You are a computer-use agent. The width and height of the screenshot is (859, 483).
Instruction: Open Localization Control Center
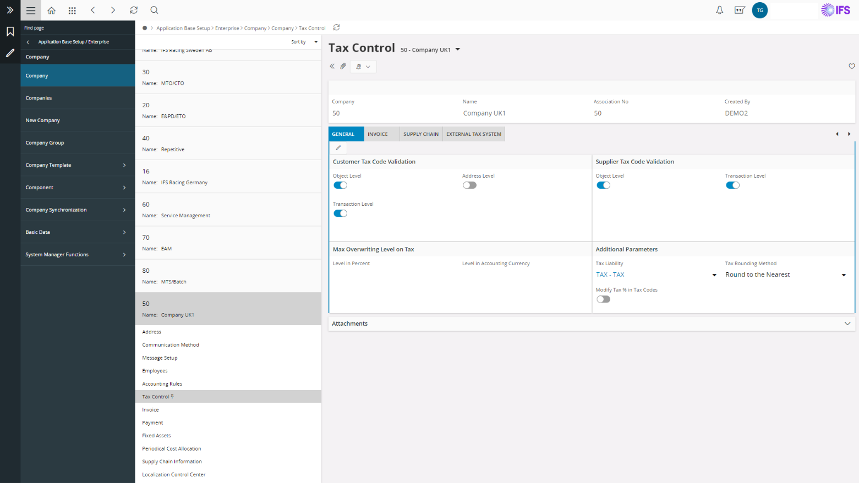pos(173,474)
